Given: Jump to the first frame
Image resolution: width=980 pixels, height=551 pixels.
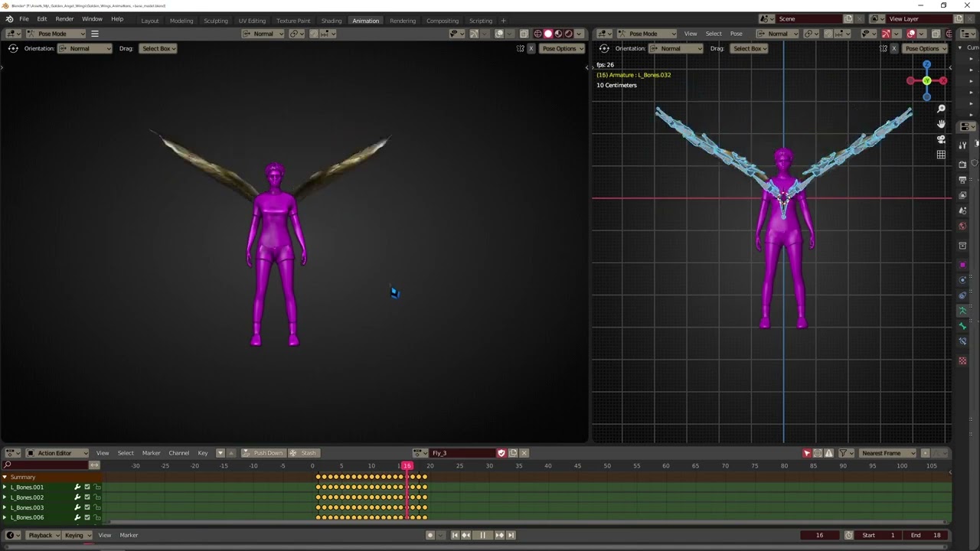Looking at the screenshot, I should [x=455, y=535].
